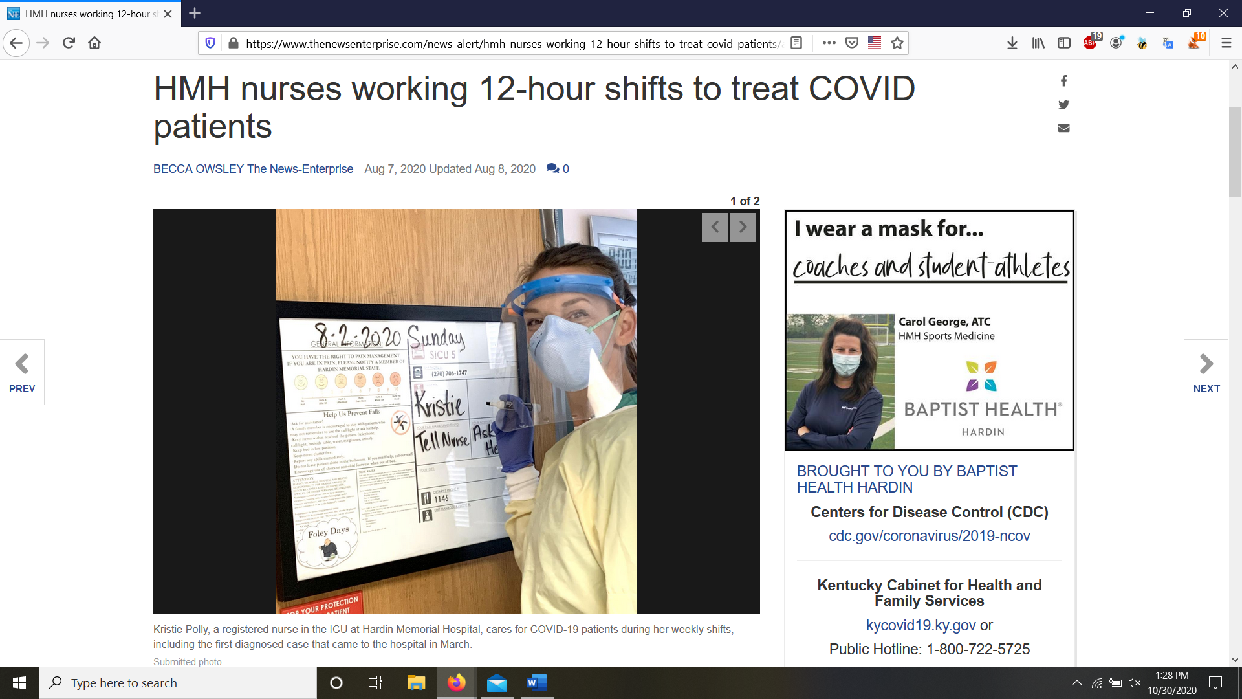The image size is (1242, 699).
Task: Open Firefox library icon
Action: click(x=1038, y=43)
